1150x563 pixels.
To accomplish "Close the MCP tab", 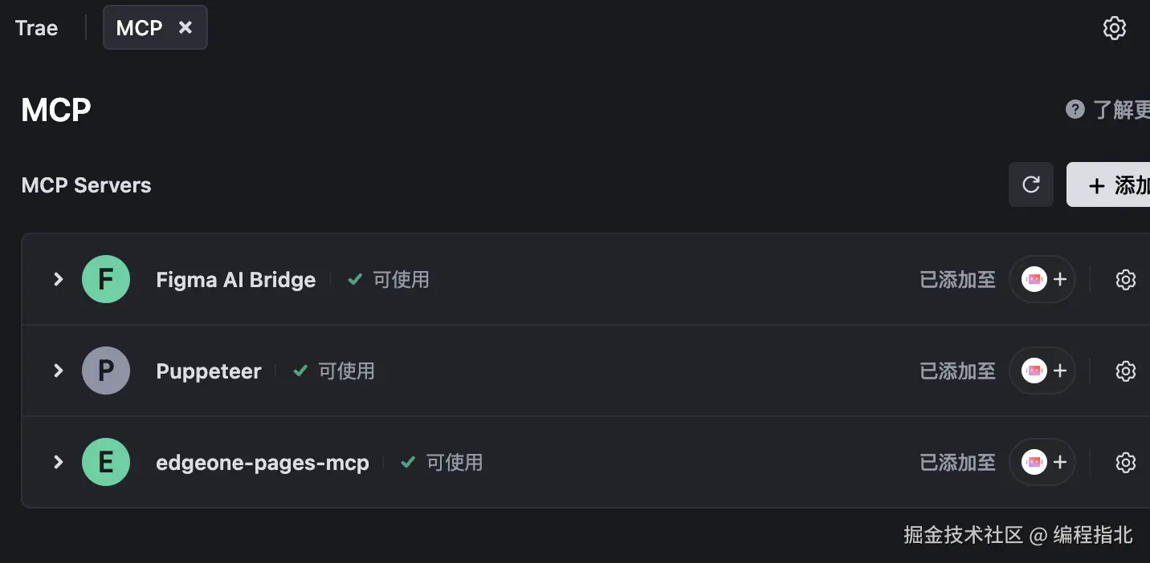I will tap(186, 27).
